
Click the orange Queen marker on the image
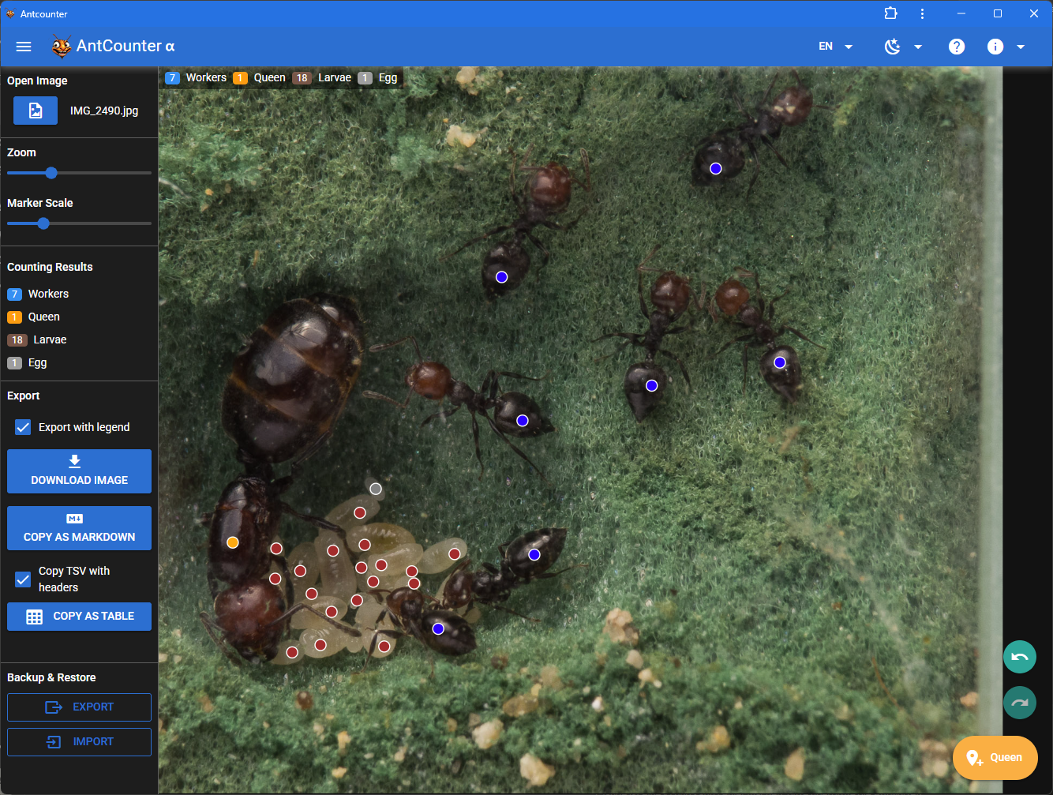(233, 542)
